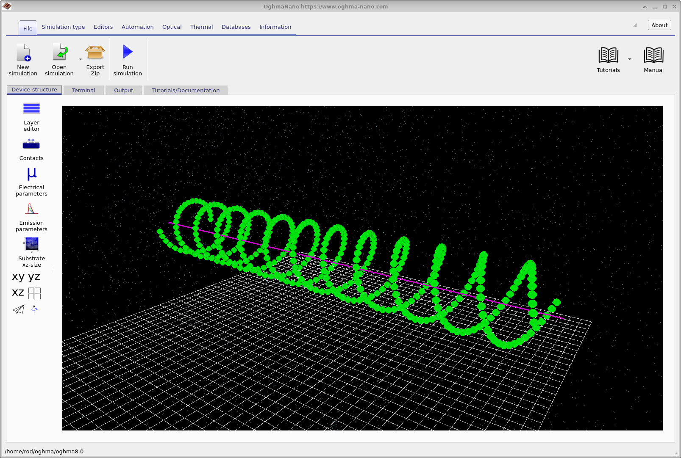The width and height of the screenshot is (681, 458).
Task: Switch to the Tutorials/Documentation tab
Action: [x=186, y=90]
